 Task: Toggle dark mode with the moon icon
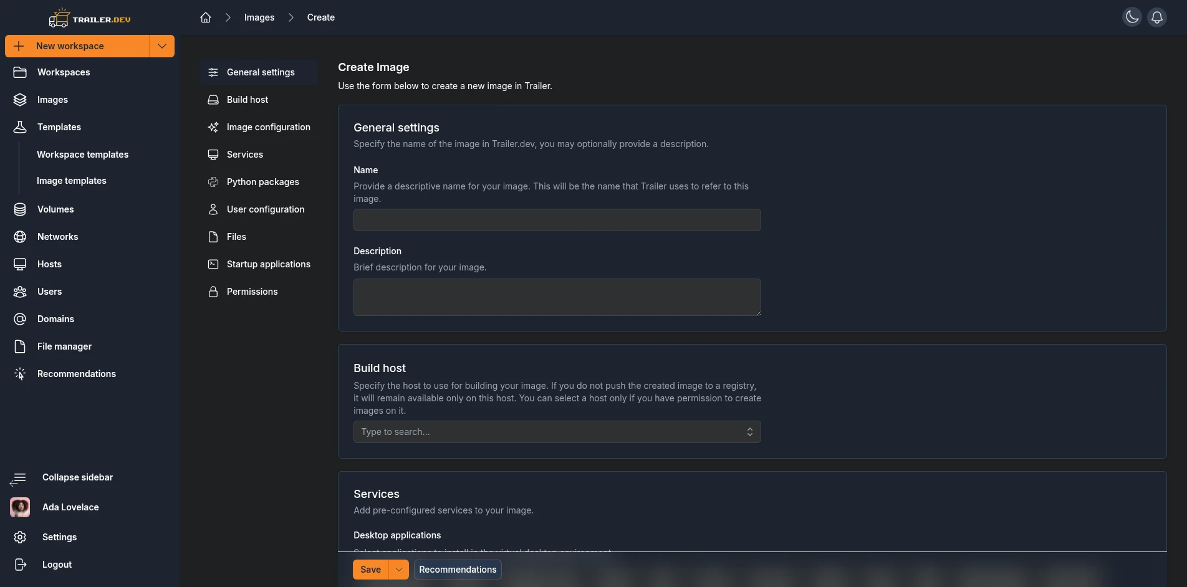(1132, 17)
